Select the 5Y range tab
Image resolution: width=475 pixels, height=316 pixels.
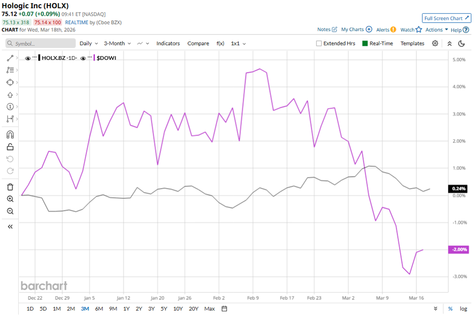[164, 309]
